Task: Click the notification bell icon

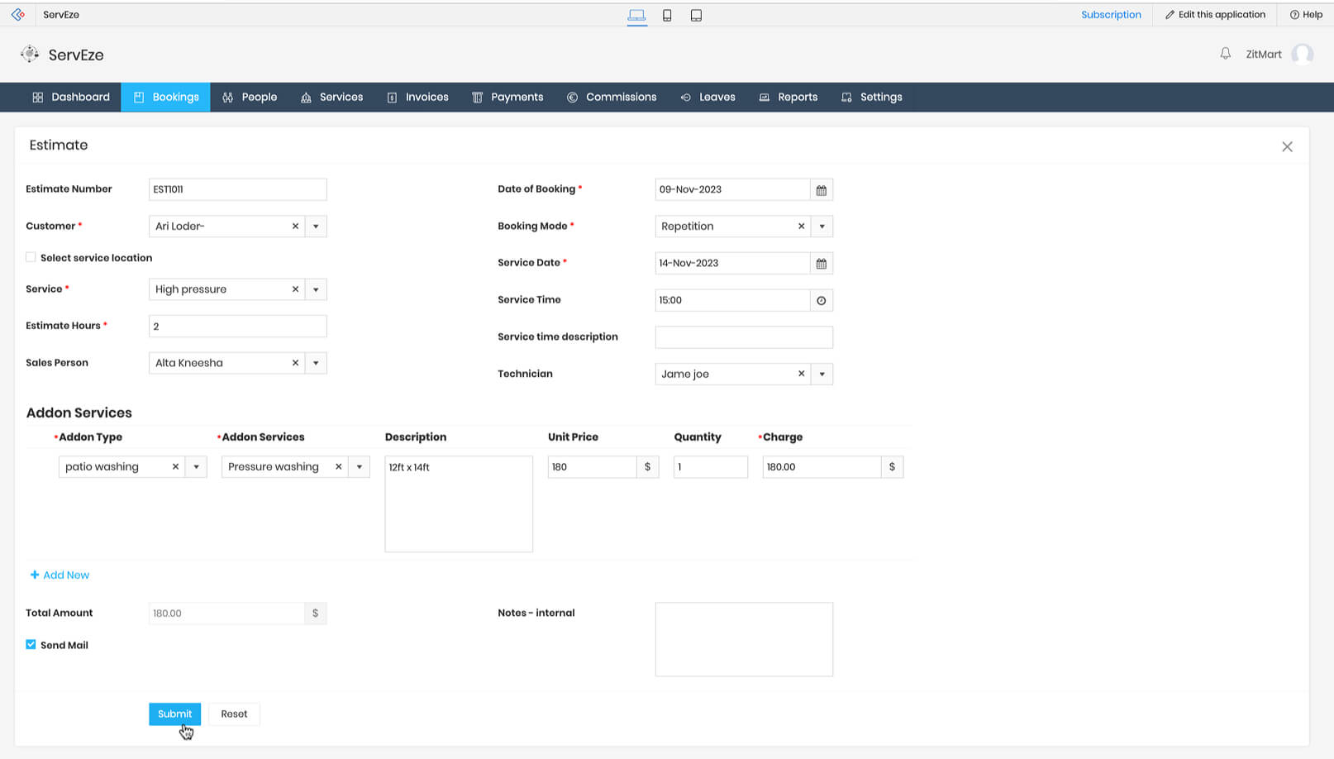Action: click(1224, 54)
